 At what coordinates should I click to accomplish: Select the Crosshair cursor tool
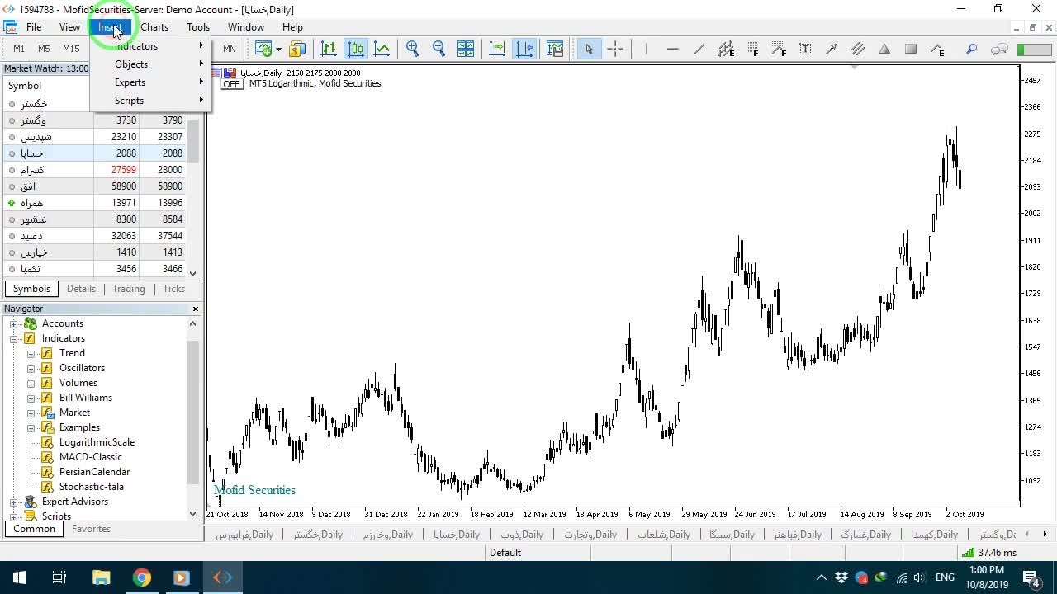coord(615,49)
